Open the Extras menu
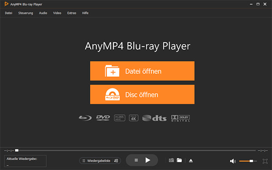This screenshot has height=170, width=272. point(72,13)
